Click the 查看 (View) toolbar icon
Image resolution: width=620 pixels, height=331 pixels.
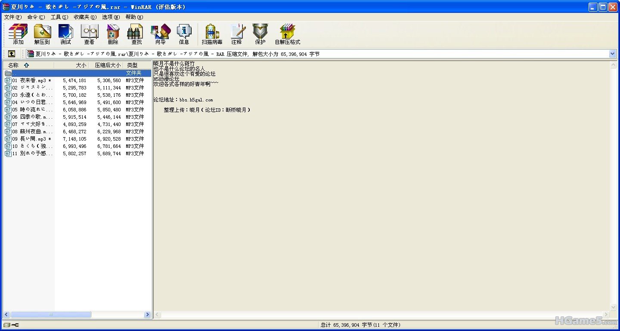90,34
